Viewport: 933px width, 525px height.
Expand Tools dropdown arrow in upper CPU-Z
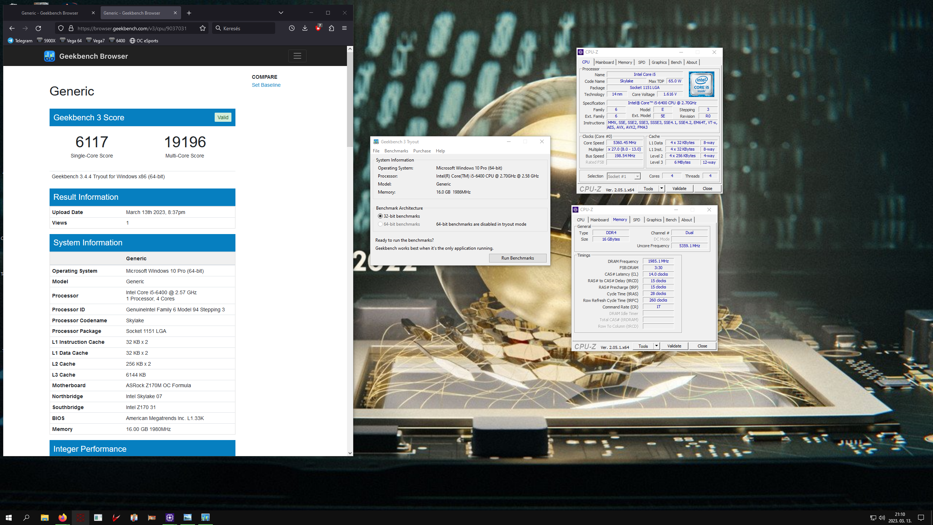point(661,188)
